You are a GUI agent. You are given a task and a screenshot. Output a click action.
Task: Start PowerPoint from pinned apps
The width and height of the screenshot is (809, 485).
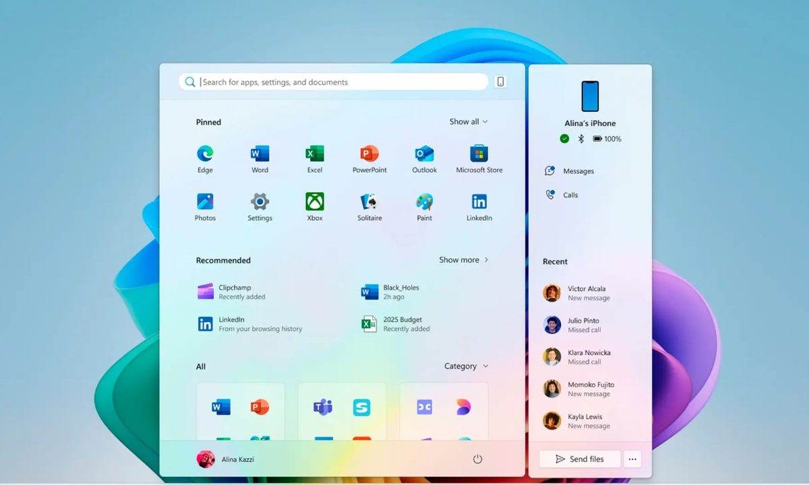[x=369, y=154]
